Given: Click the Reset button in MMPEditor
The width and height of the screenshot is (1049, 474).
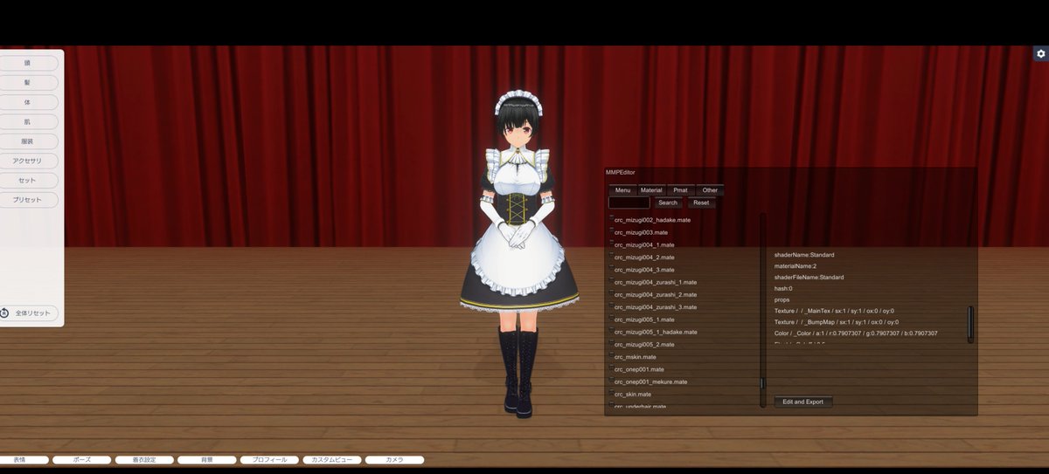Looking at the screenshot, I should [701, 203].
